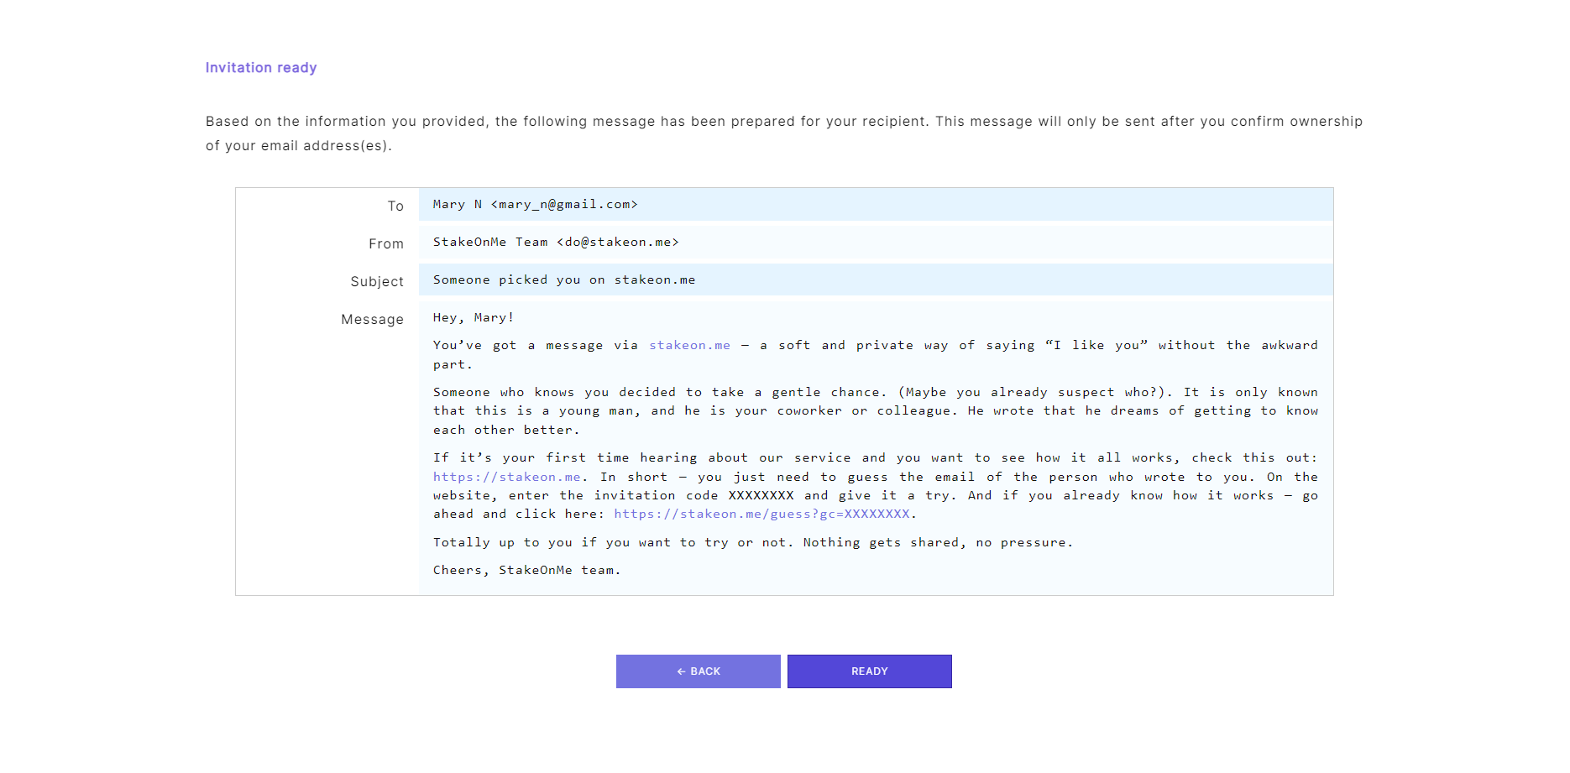Click the 'Based on the information' description

784,133
